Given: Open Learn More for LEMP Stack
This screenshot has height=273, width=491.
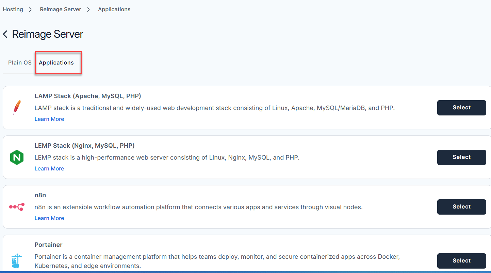Looking at the screenshot, I should (49, 168).
